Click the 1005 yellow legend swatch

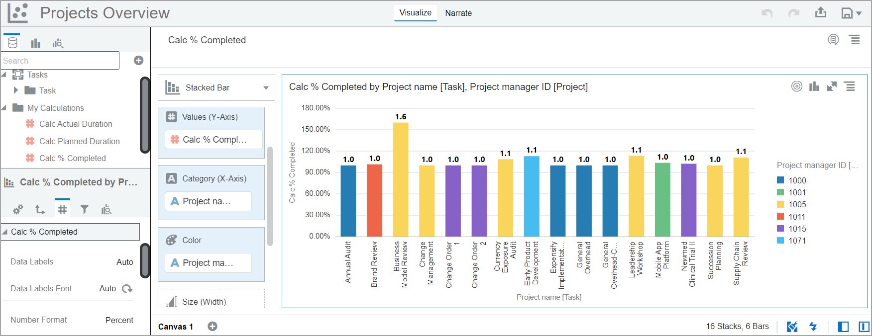point(780,204)
